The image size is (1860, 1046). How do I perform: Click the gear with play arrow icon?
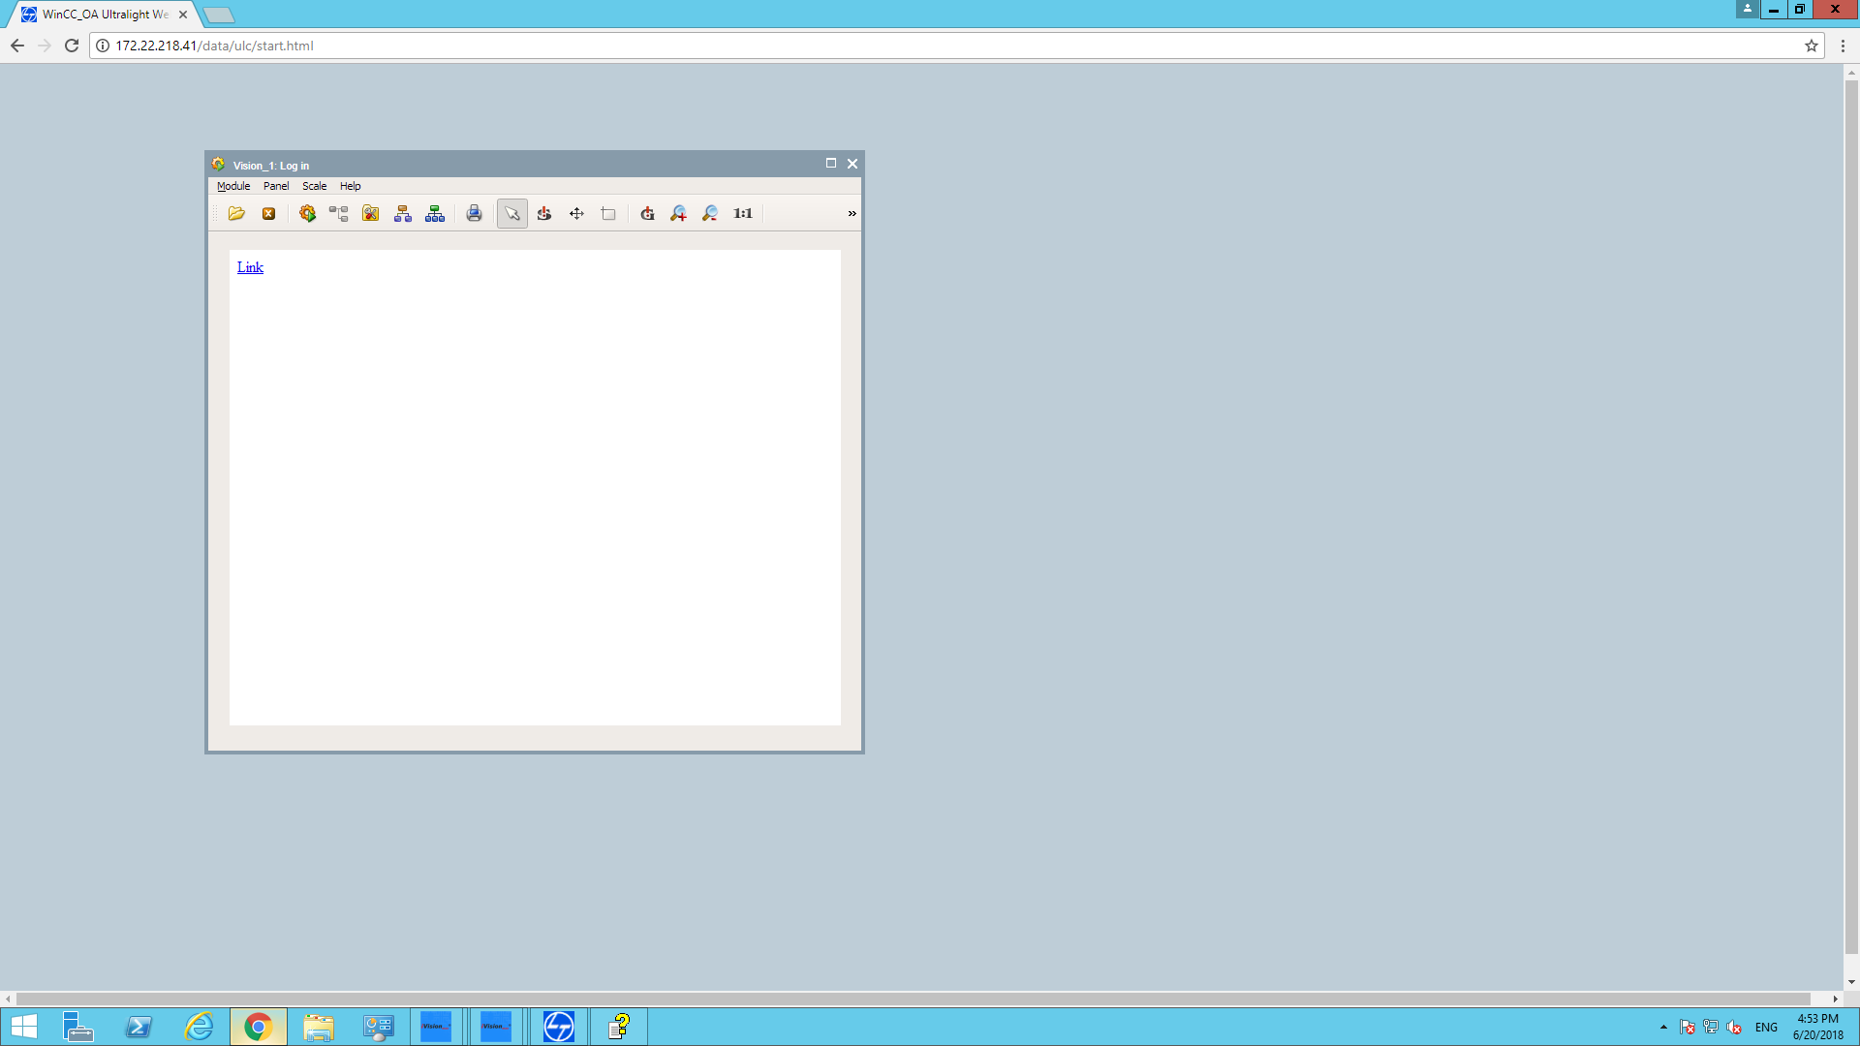point(307,213)
